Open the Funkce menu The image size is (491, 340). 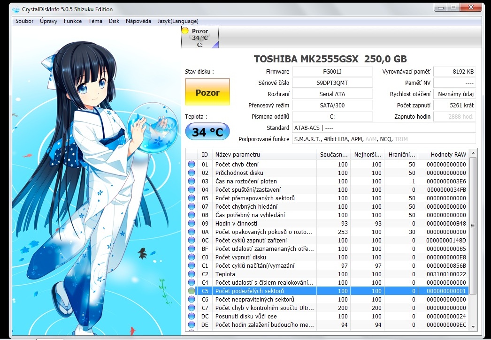click(73, 21)
